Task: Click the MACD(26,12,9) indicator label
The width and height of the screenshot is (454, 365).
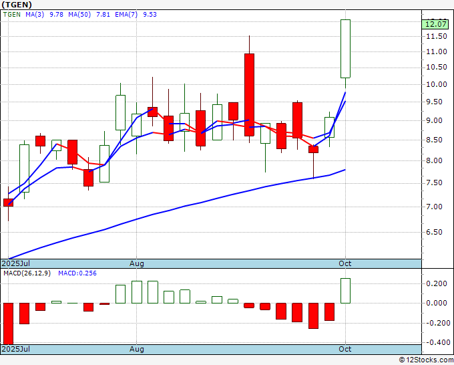Action: coord(27,273)
